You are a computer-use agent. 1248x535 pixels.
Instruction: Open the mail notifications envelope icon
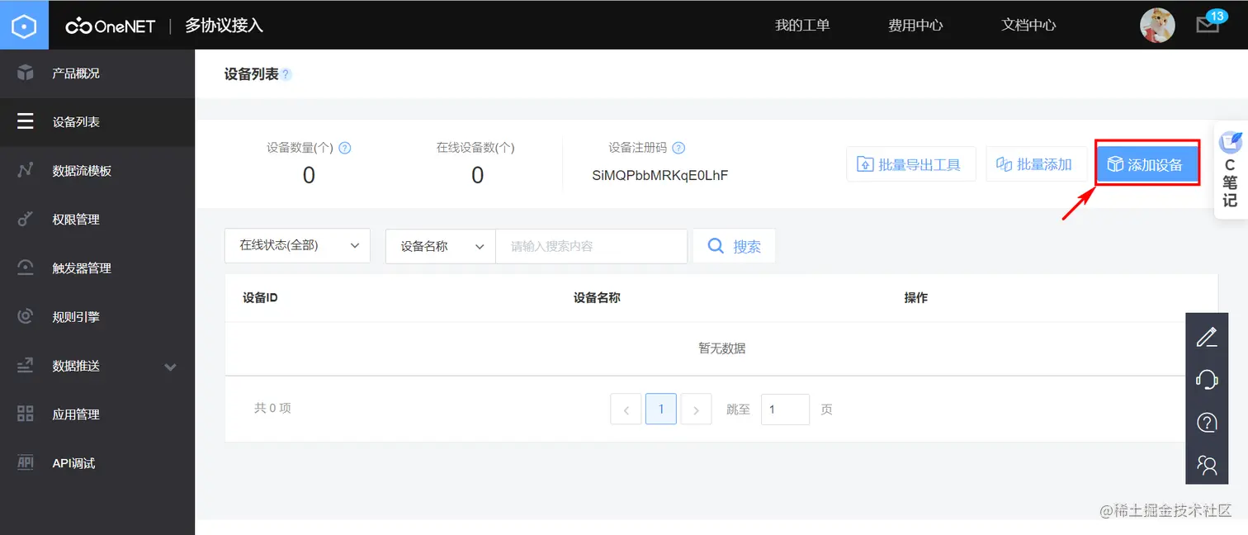(1208, 25)
